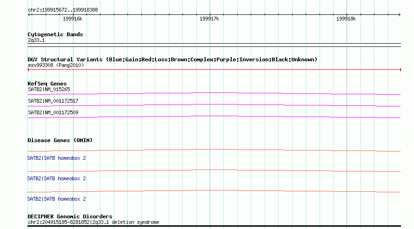Click the chr2:199915672..199918388 coordinate label
The height and width of the screenshot is (229, 414).
63,10
